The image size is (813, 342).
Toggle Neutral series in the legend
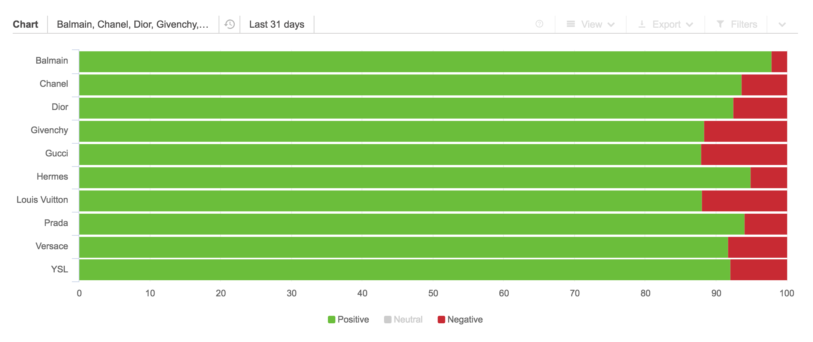point(403,320)
